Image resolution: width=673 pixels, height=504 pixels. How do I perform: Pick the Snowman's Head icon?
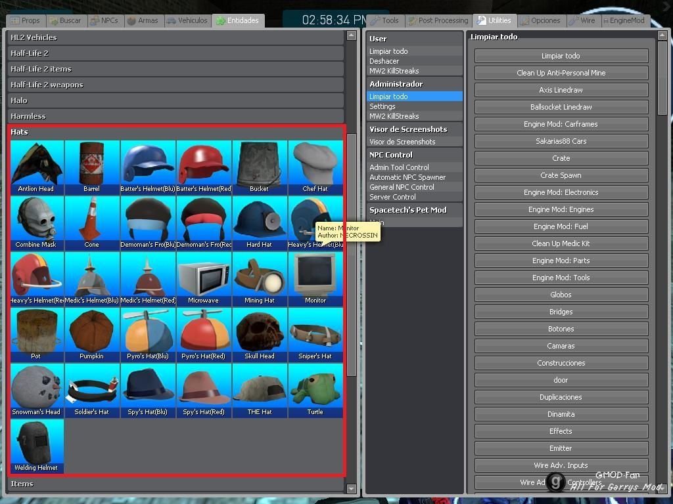click(37, 390)
